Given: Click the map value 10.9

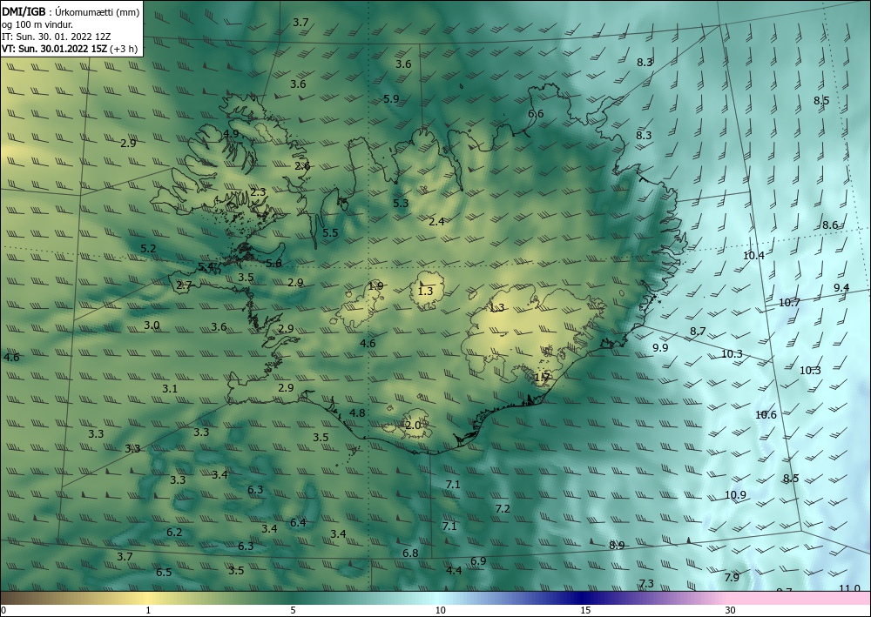Looking at the screenshot, I should click(x=735, y=495).
